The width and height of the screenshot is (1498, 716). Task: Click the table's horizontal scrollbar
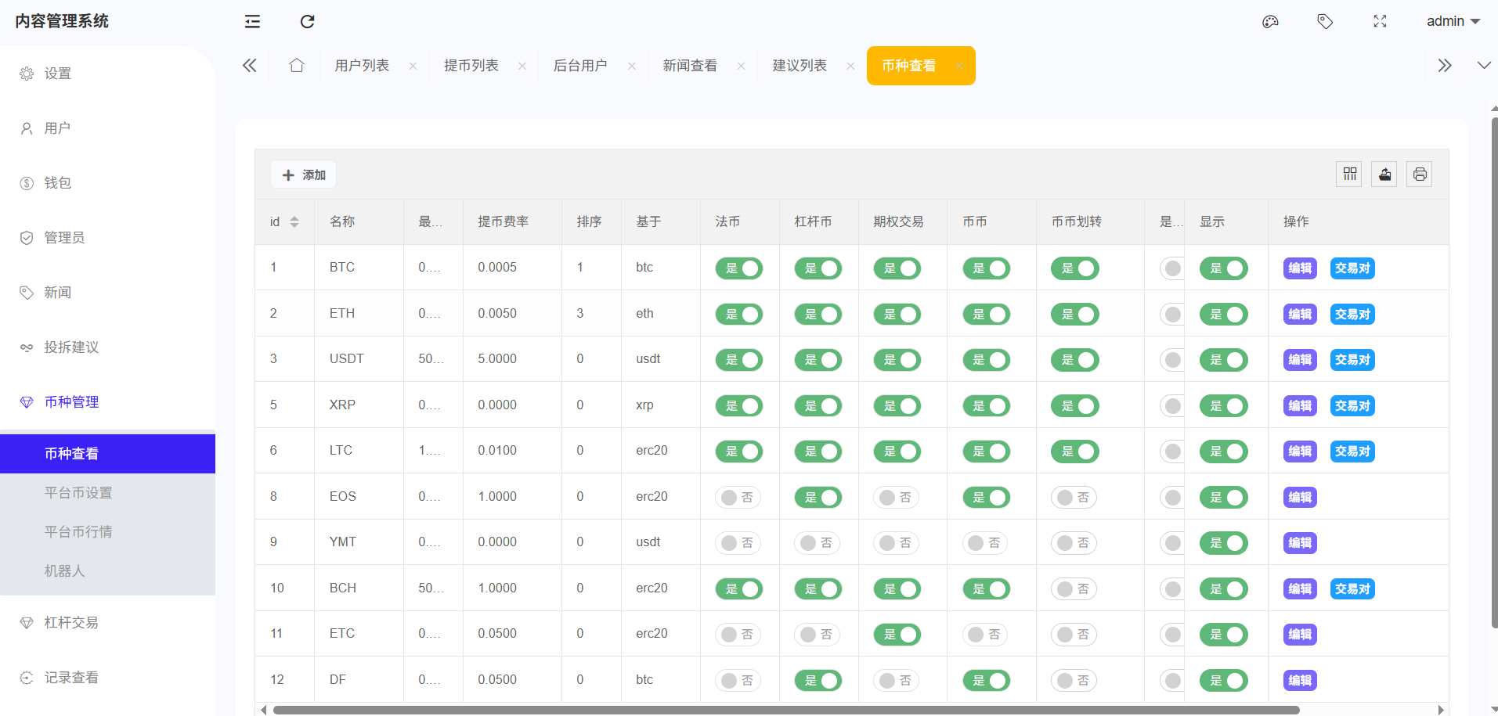coord(783,710)
